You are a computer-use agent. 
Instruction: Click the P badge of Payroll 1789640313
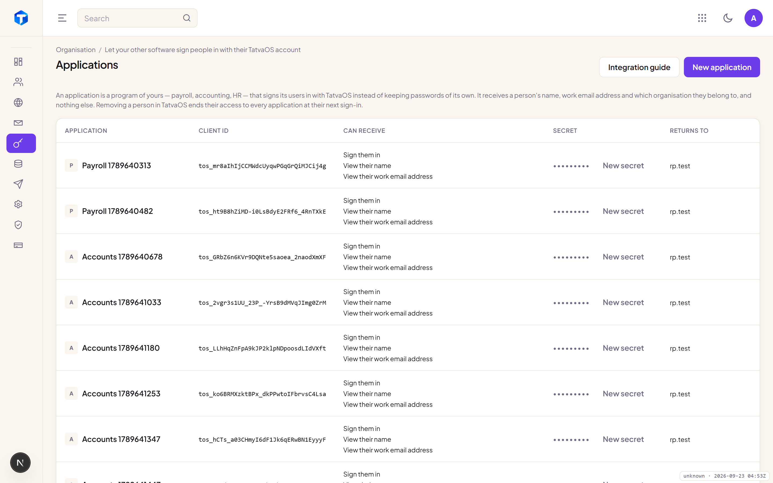coord(71,166)
